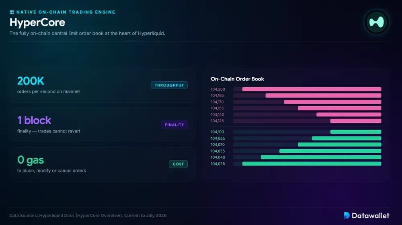Image resolution: width=402 pixels, height=225 pixels.
Task: Select the THROUGHPUT badge
Action: coord(169,85)
